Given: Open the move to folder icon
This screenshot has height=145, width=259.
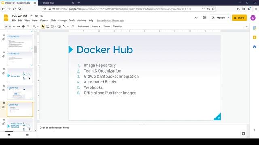Looking at the screenshot, I should tap(36, 16).
